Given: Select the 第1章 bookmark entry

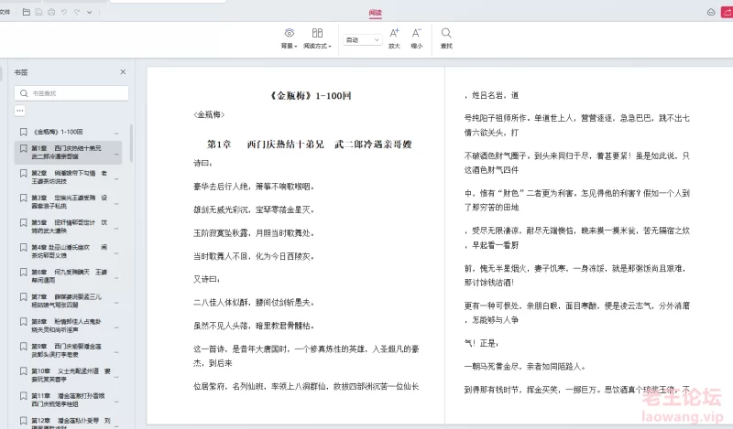Looking at the screenshot, I should pos(68,152).
